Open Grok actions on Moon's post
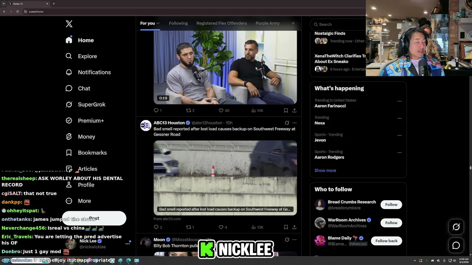This screenshot has width=472, height=265. point(287,240)
